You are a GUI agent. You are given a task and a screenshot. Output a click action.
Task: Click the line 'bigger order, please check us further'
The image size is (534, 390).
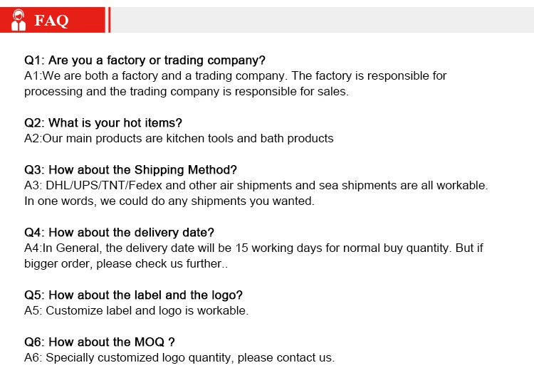coord(125,263)
